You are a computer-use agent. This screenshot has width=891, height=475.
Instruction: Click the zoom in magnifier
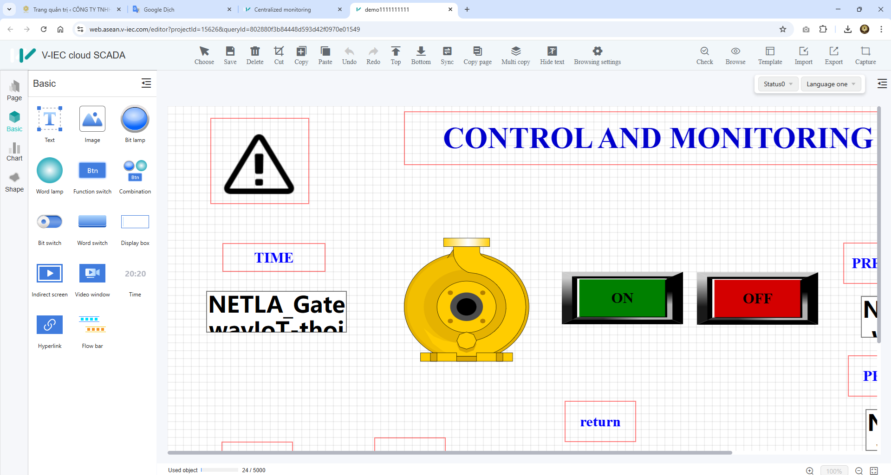[810, 471]
